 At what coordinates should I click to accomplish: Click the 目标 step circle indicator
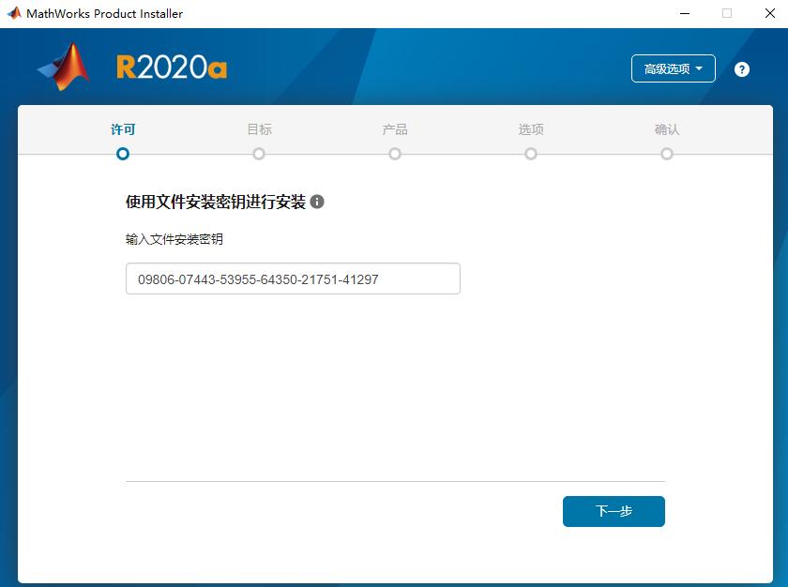(259, 154)
